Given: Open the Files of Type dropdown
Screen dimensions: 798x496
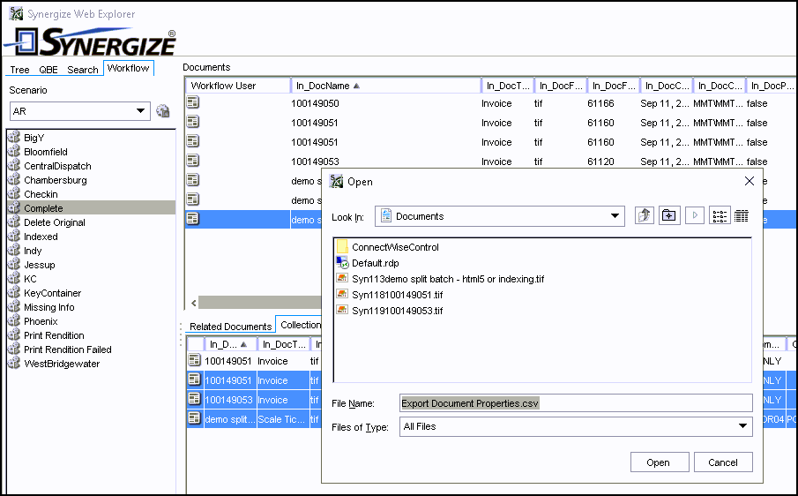Looking at the screenshot, I should point(576,427).
